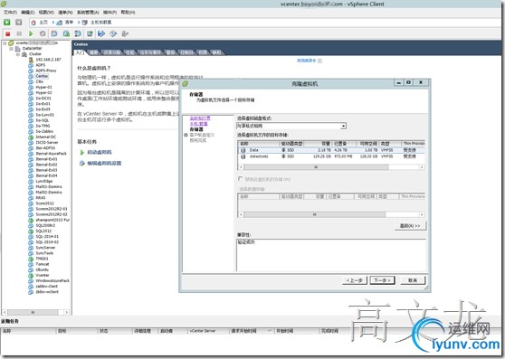Open the 视图(W) menu
This screenshot has width=505, height=359.
coord(46,13)
